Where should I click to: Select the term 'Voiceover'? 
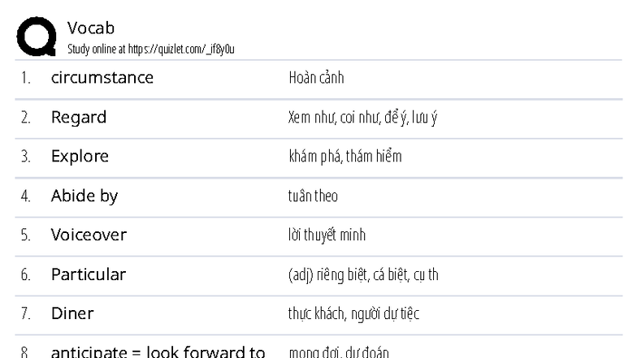[x=89, y=235]
